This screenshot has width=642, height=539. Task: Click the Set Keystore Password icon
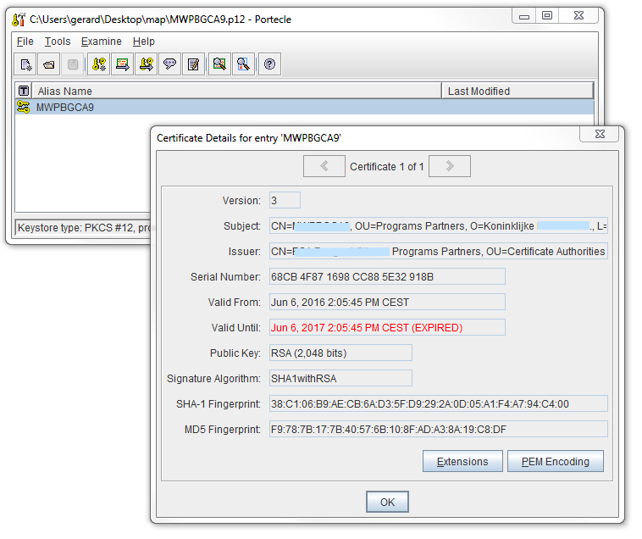[170, 64]
